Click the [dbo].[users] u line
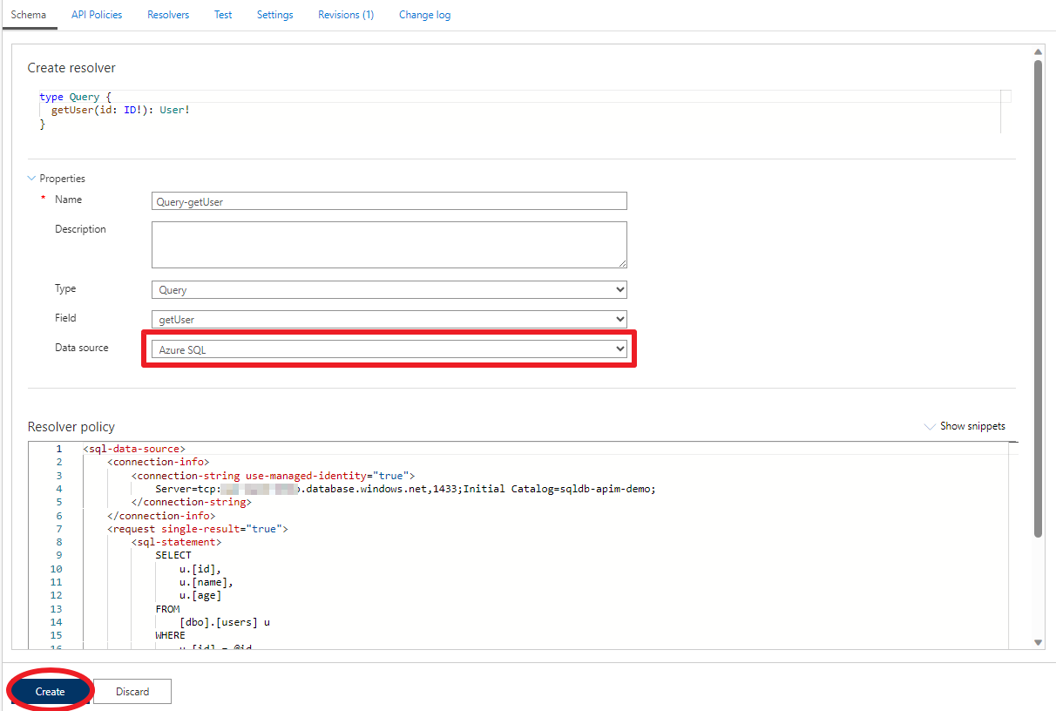Image resolution: width=1056 pixels, height=711 pixels. 225,622
